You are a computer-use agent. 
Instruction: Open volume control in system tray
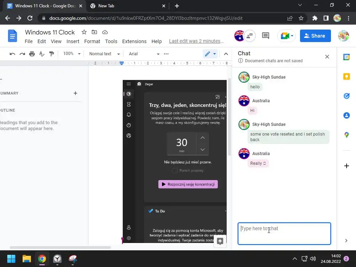point(313,259)
